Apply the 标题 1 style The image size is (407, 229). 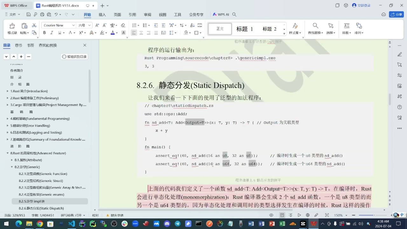point(245,29)
